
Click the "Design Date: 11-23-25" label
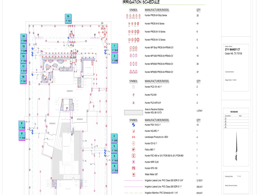tap(230, 80)
